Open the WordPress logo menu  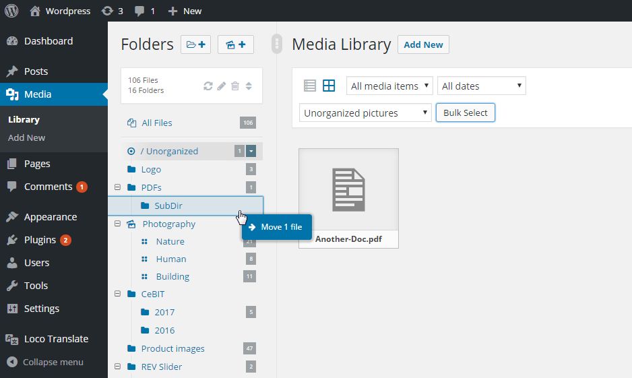11,11
